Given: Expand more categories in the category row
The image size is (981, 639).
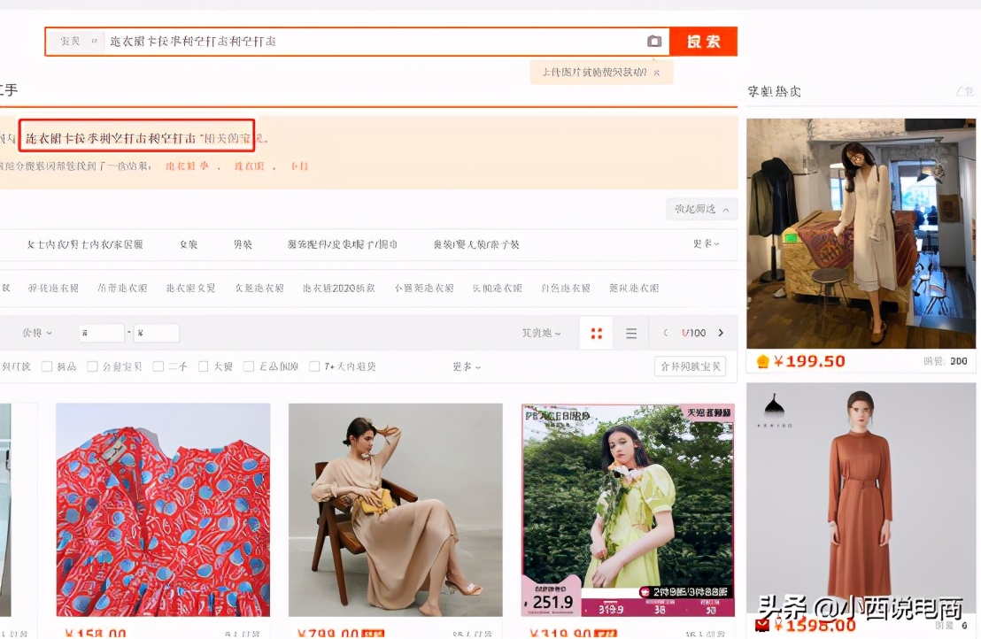Looking at the screenshot, I should [706, 244].
